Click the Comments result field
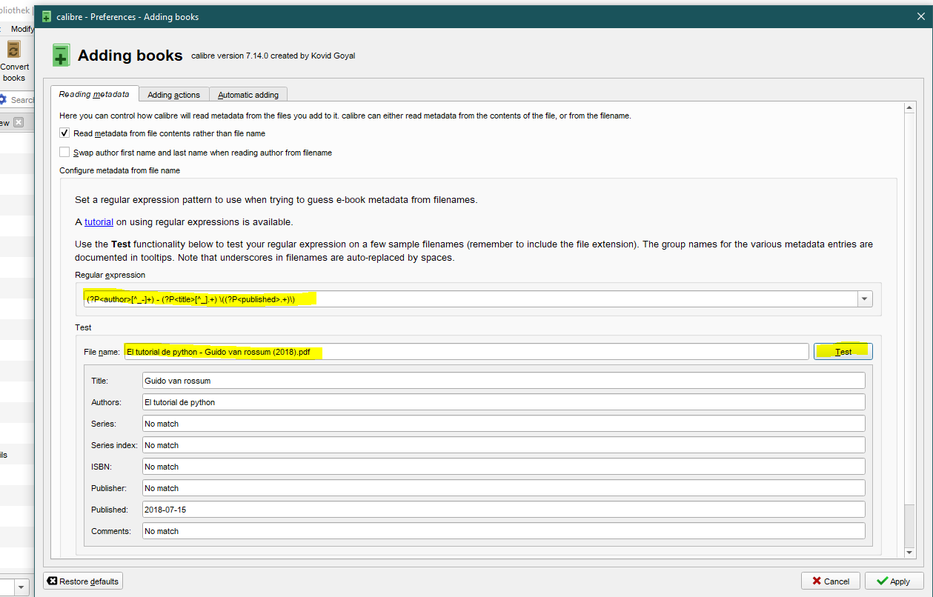This screenshot has width=933, height=597. click(x=504, y=531)
